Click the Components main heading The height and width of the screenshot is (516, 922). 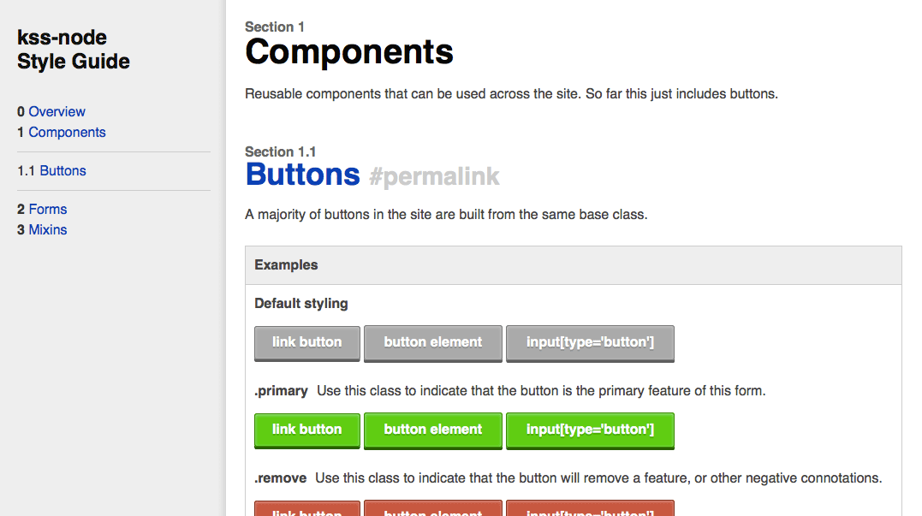click(x=349, y=52)
